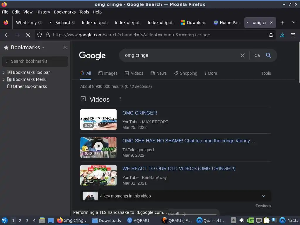Click the page vertical scrollbar
Image resolution: width=300 pixels, height=225 pixels.
[x=299, y=62]
